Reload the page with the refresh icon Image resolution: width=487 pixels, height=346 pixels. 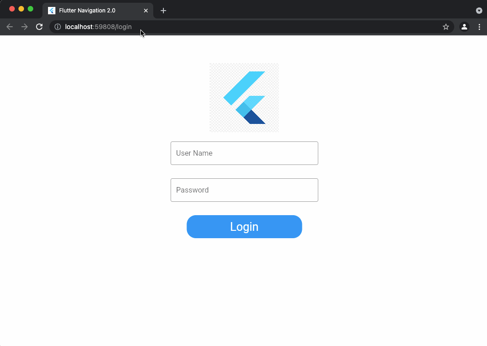pos(39,27)
